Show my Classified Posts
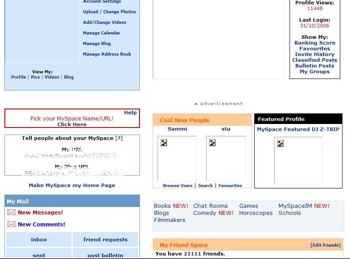The width and height of the screenshot is (350, 259). [315, 60]
